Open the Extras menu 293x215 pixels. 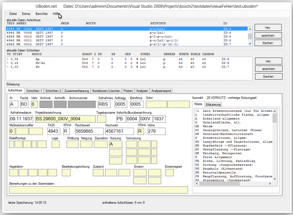(x=26, y=14)
